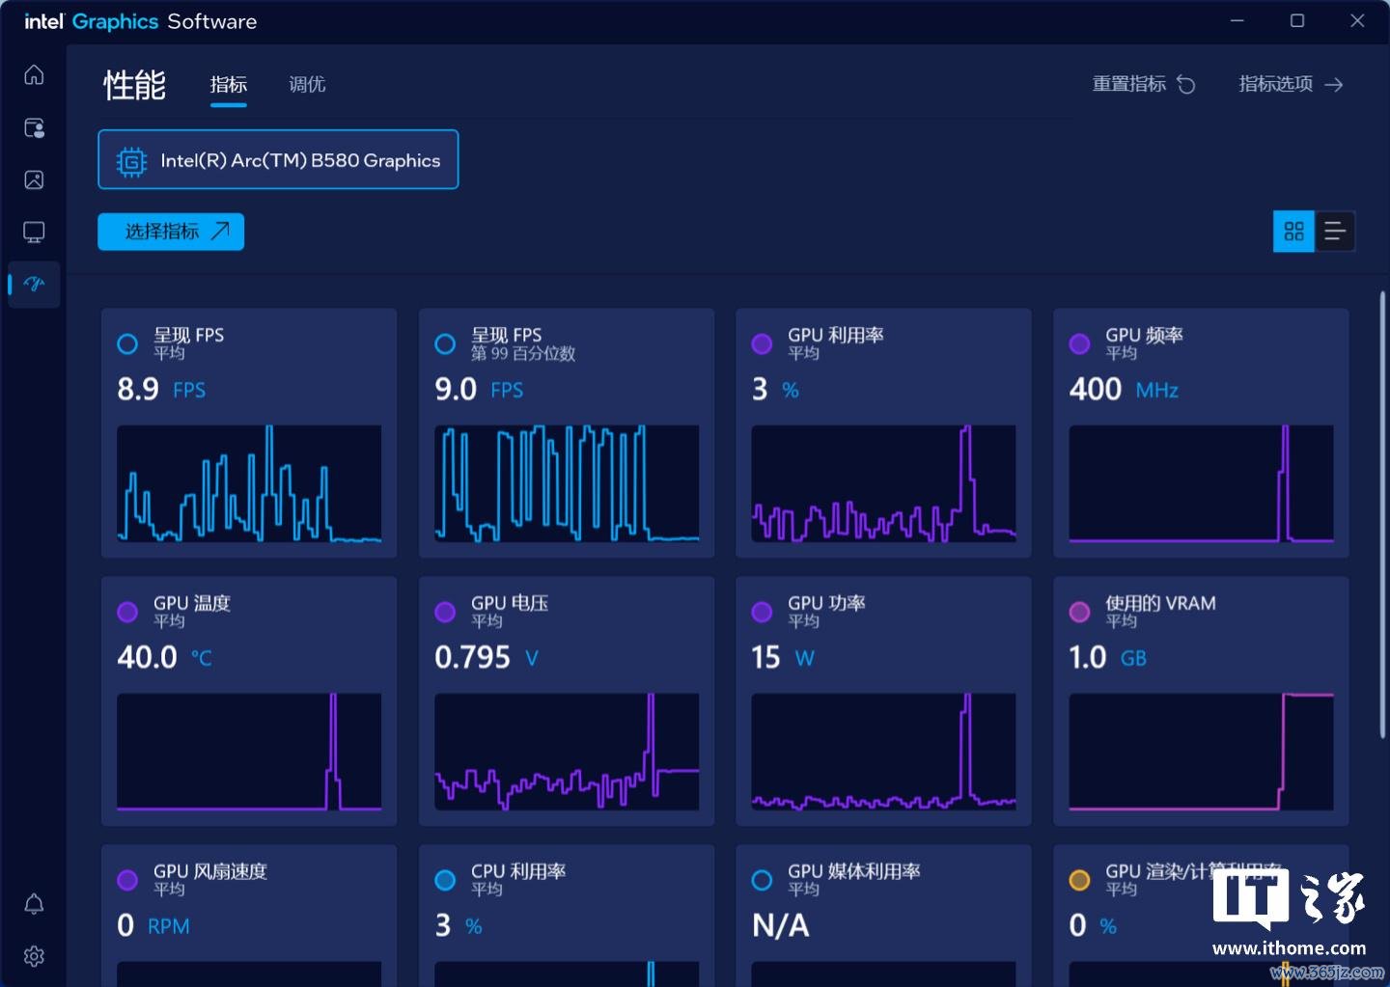Switch to the 调优 tab
Image resolution: width=1390 pixels, height=987 pixels.
(x=307, y=85)
